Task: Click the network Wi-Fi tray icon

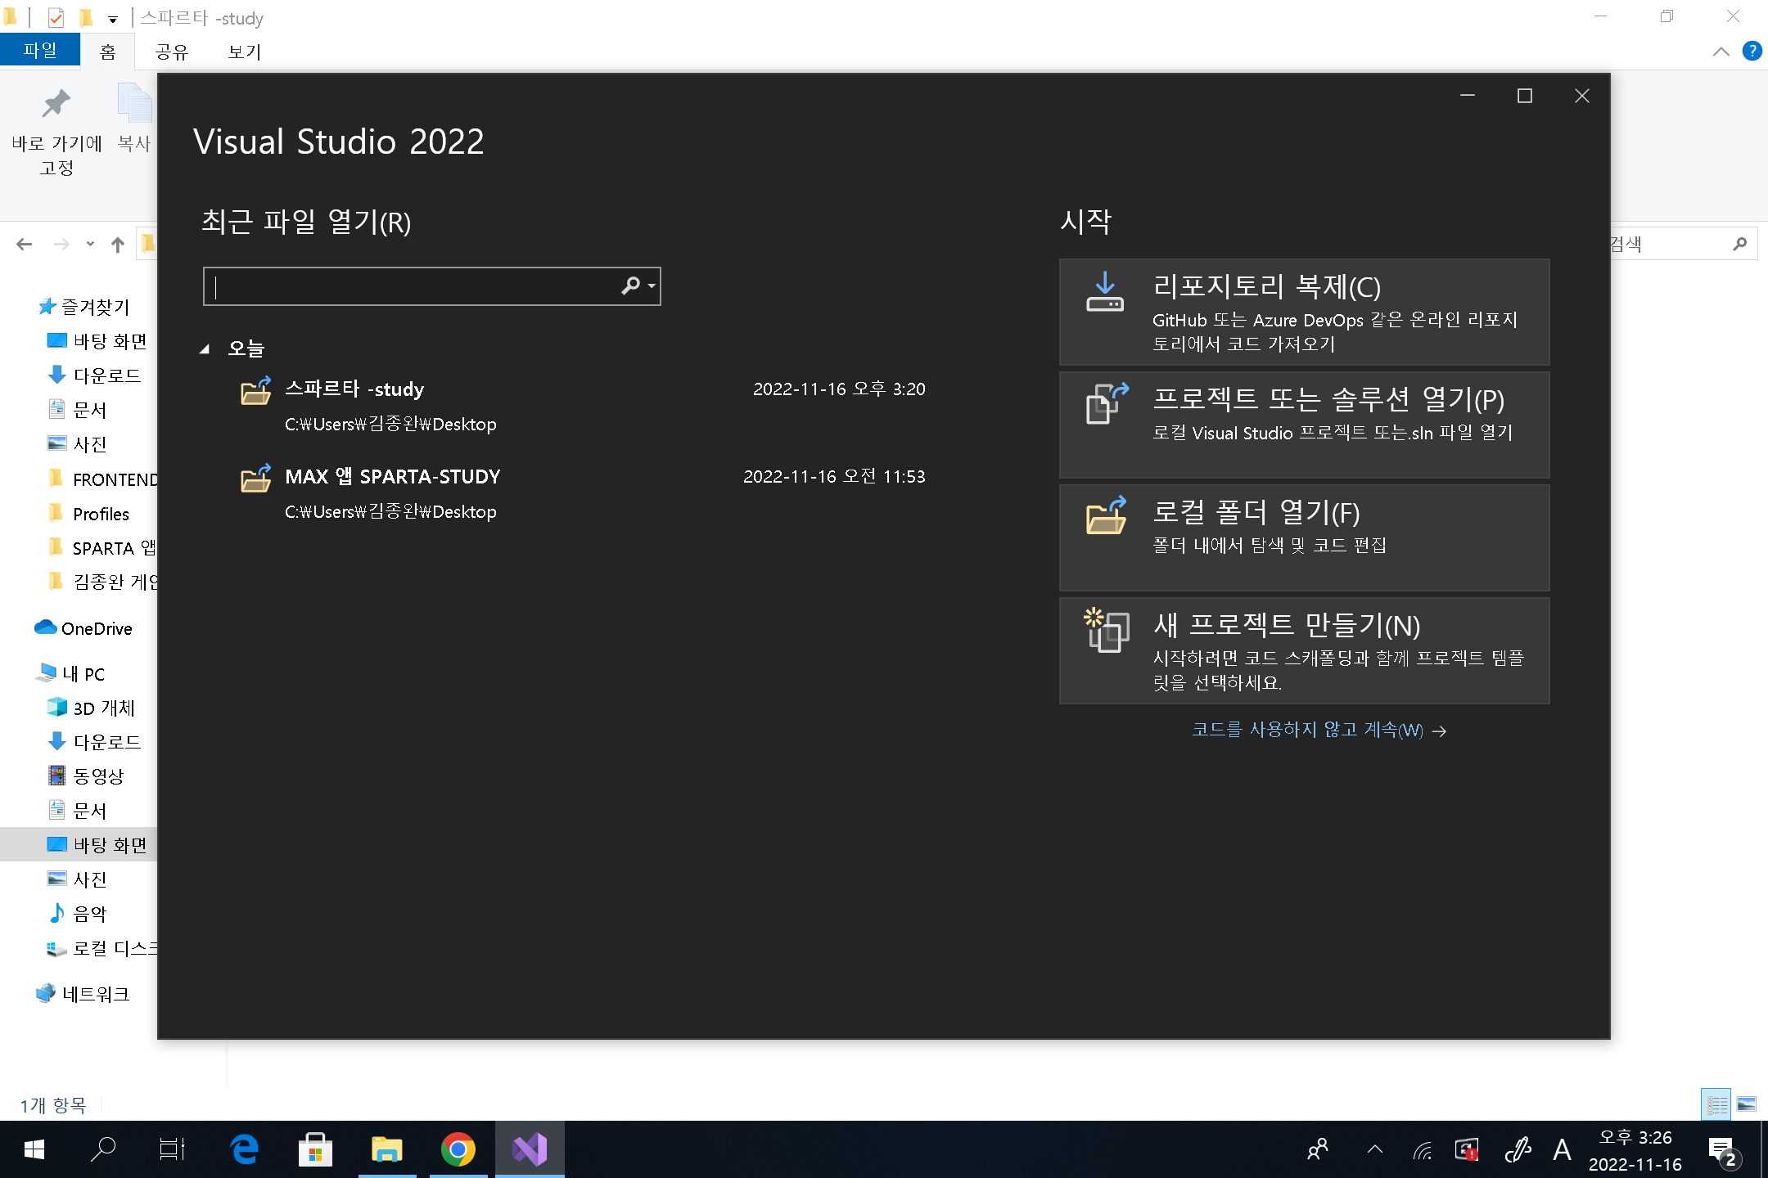Action: [1423, 1150]
